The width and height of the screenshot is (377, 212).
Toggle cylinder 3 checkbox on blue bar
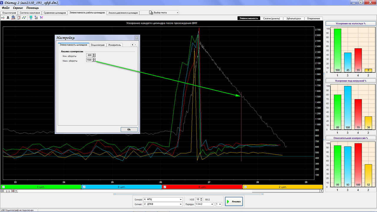pos(84,187)
